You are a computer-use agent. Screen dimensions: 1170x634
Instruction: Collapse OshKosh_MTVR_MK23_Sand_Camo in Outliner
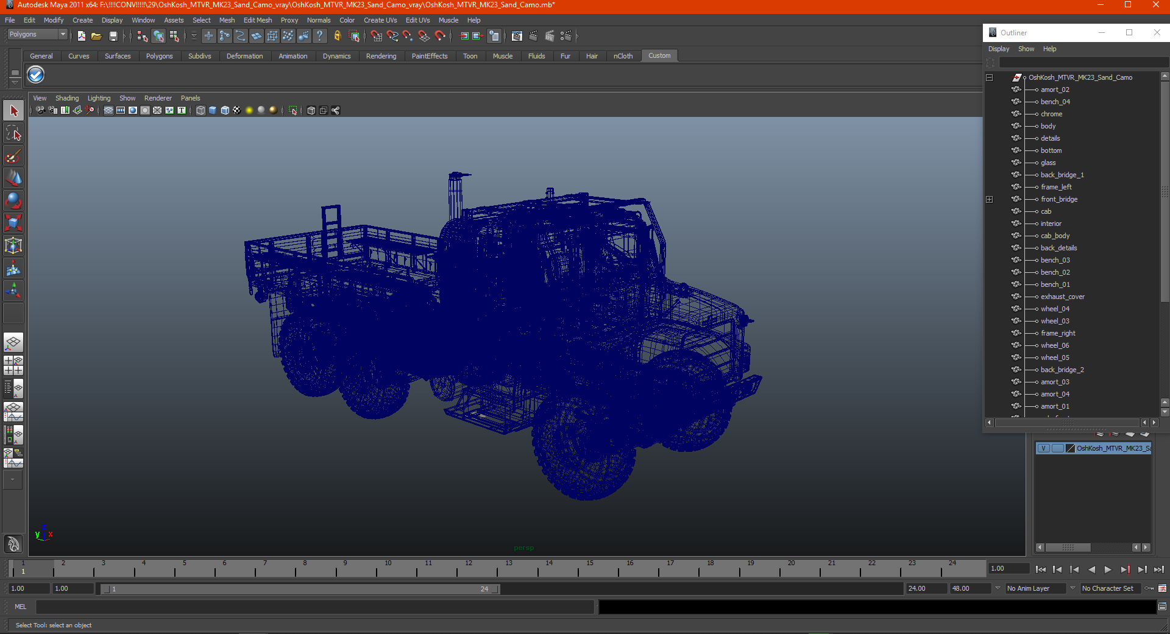[990, 77]
